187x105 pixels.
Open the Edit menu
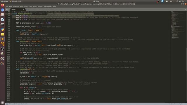tap(11, 6)
